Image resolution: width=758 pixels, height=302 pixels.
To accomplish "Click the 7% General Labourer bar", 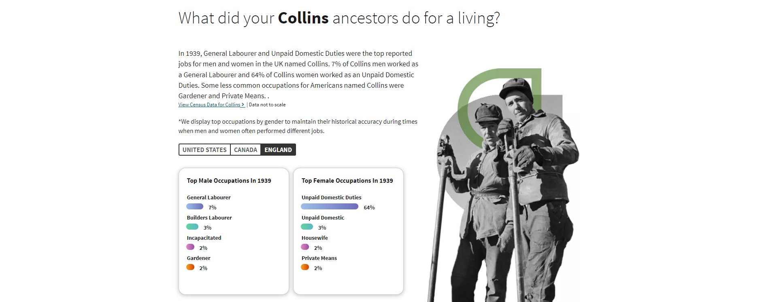I will [x=194, y=207].
